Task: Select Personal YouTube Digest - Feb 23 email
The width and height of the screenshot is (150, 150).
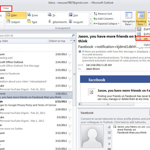Action: tap(36, 111)
